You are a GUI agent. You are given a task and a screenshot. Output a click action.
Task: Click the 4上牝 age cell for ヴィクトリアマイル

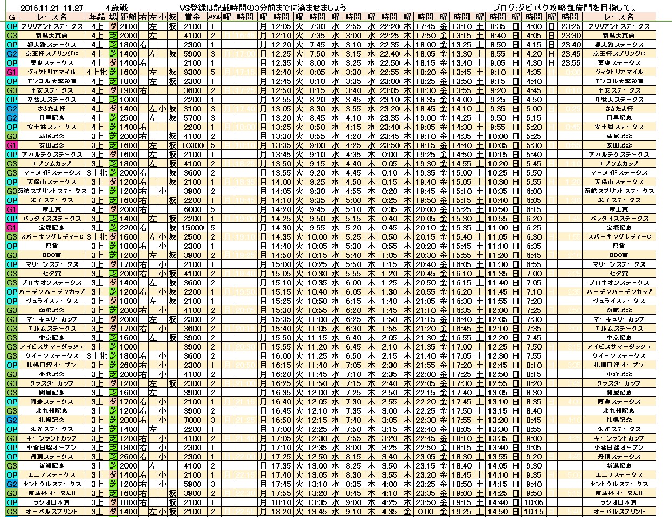[x=96, y=72]
